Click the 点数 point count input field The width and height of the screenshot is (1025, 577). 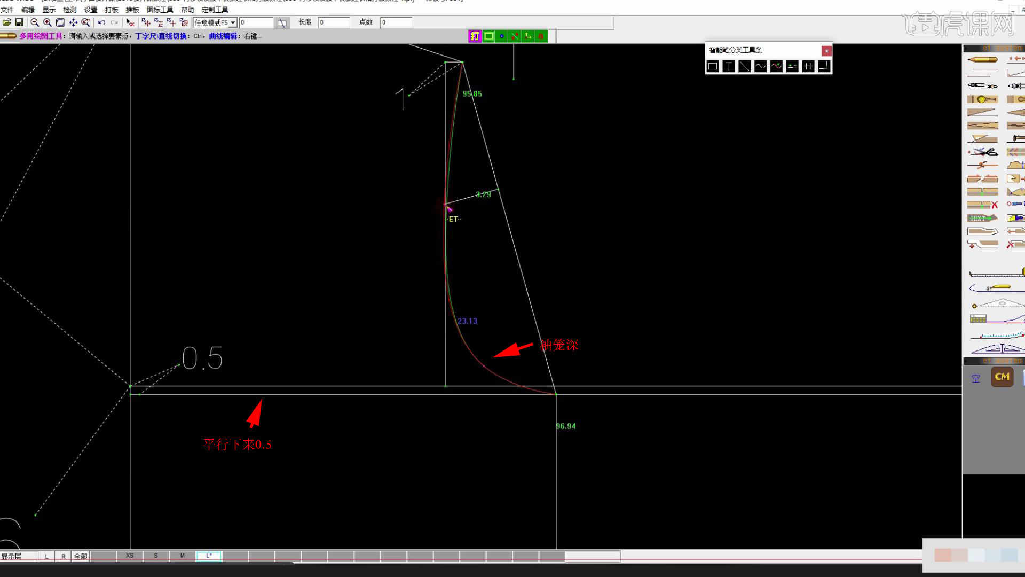(396, 22)
